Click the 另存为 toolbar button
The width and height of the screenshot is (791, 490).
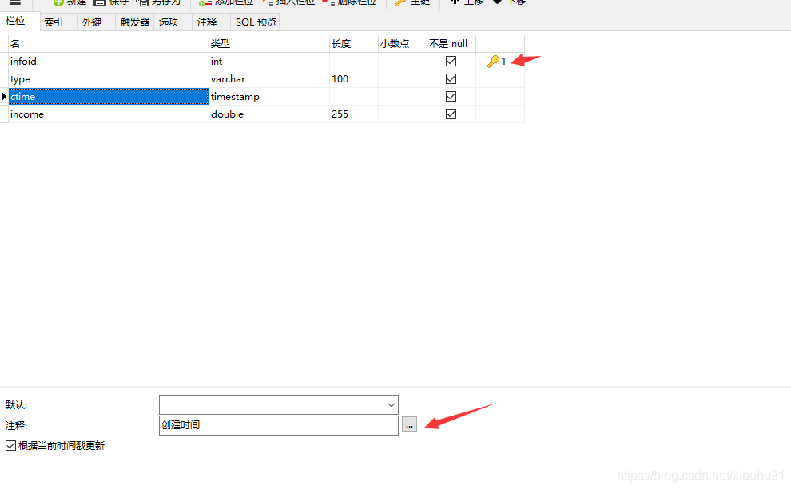click(x=158, y=2)
